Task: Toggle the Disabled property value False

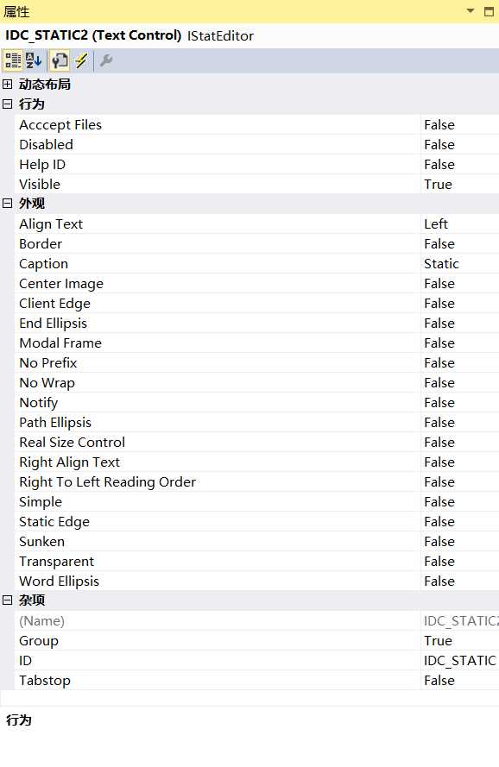Action: pyautogui.click(x=459, y=145)
